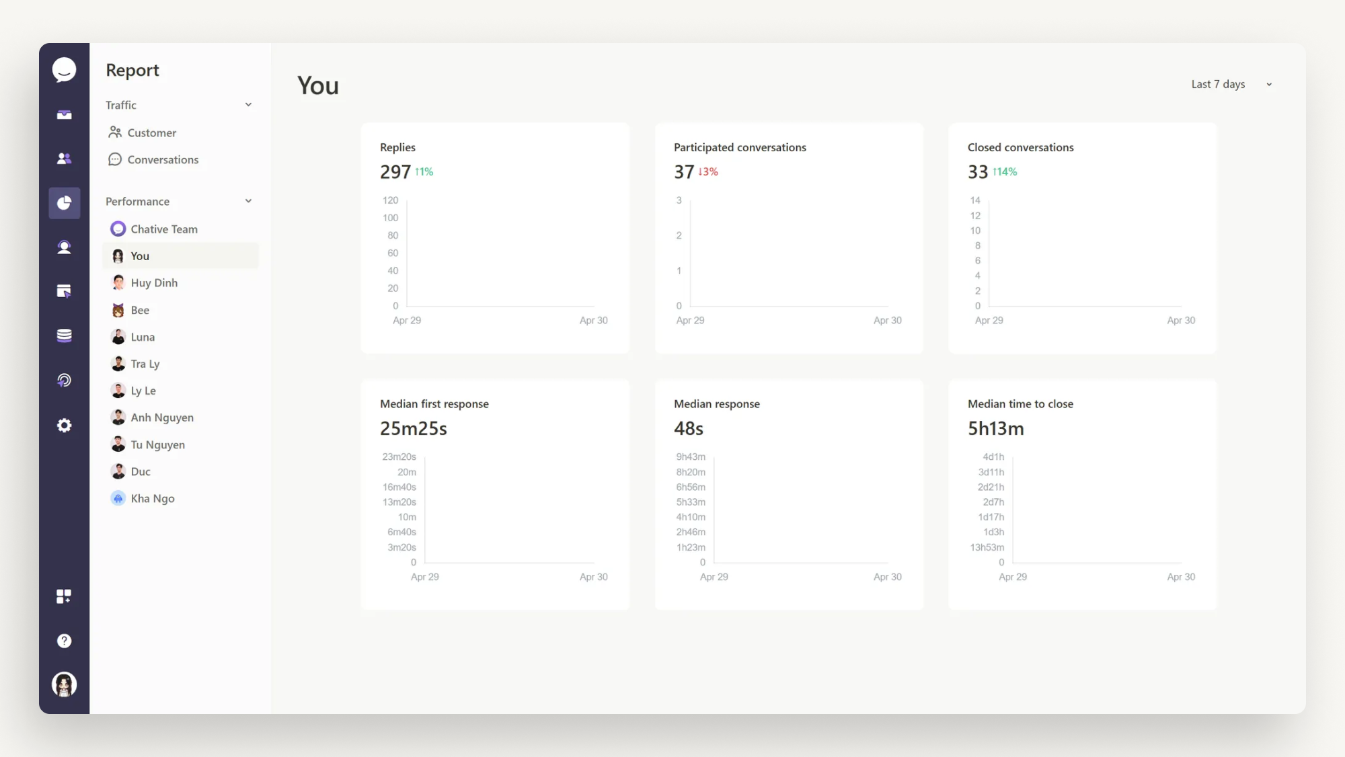Open the database storage icon
The image size is (1345, 757).
(x=64, y=335)
